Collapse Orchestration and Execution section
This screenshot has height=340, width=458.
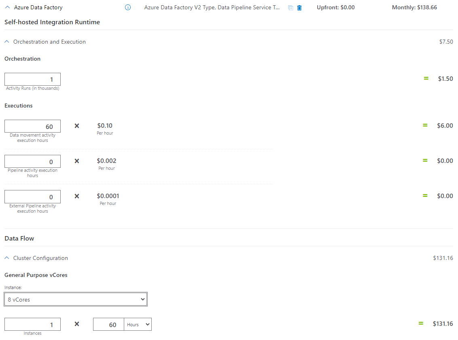tap(7, 42)
